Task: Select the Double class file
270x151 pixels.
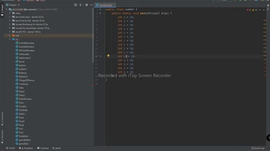Action: click(22, 107)
